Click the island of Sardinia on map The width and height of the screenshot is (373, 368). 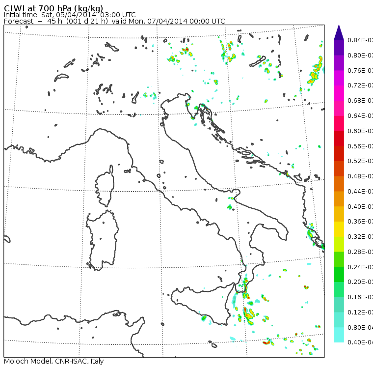click(102, 241)
